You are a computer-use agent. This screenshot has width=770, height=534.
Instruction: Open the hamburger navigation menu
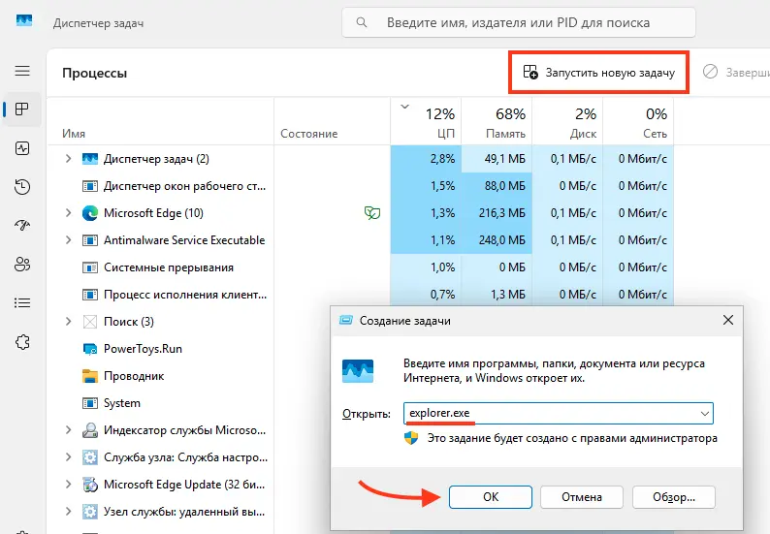[x=22, y=71]
